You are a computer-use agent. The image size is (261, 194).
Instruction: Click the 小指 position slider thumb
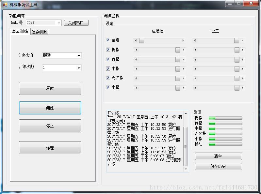(237, 88)
